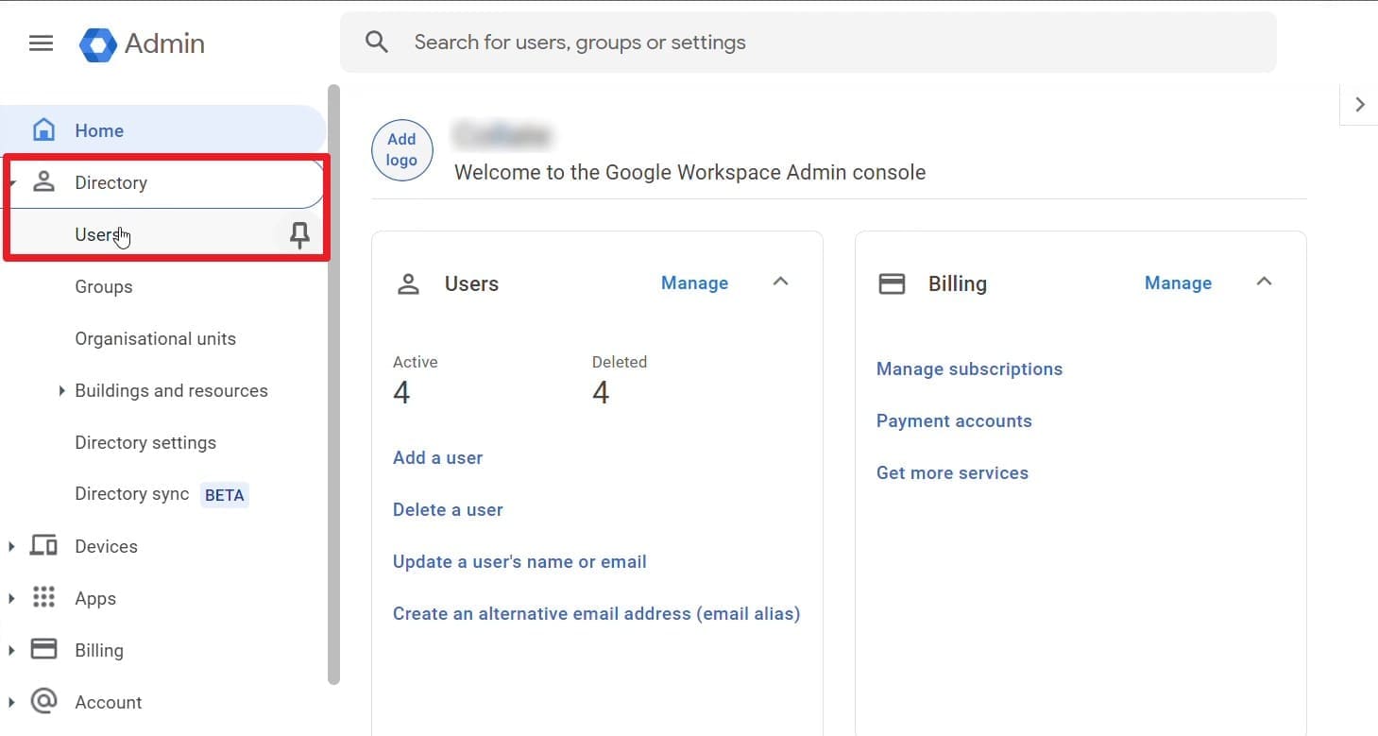This screenshot has width=1378, height=736.
Task: Click Update a user's name or email
Action: [519, 561]
